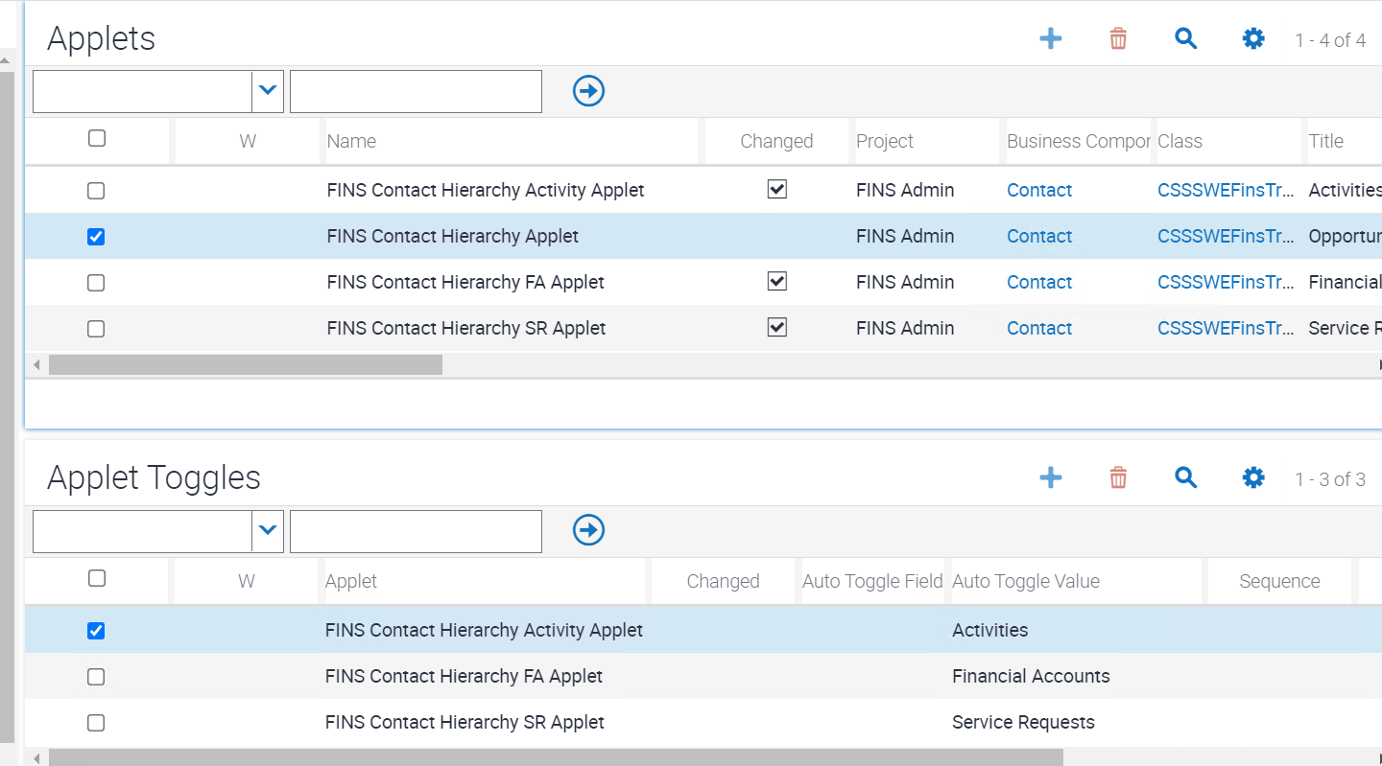Uncheck Changed on FINS Contact Hierarchy Activity Applet

(776, 189)
